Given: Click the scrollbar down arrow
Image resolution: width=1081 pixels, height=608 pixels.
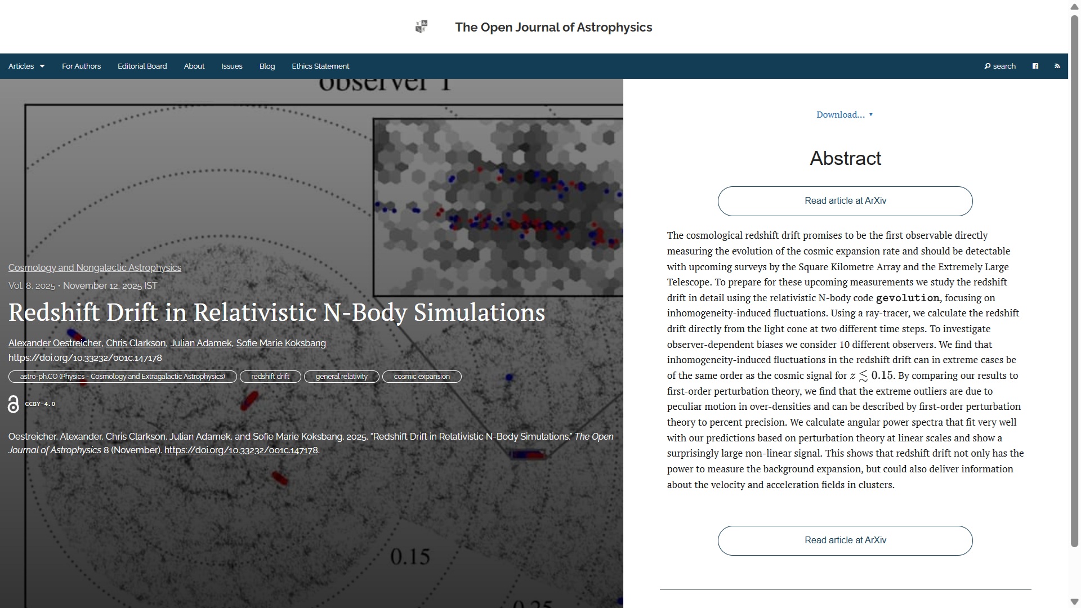Looking at the screenshot, I should point(1074,602).
